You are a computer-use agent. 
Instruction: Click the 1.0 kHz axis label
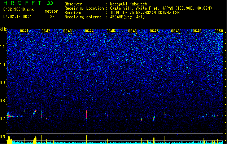tap(3, 65)
